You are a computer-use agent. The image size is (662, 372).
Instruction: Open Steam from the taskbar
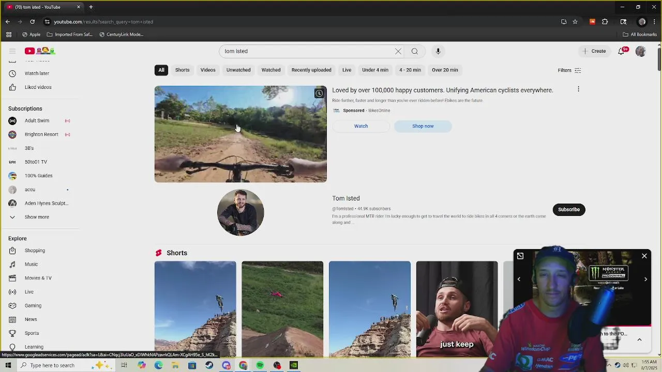(x=209, y=365)
